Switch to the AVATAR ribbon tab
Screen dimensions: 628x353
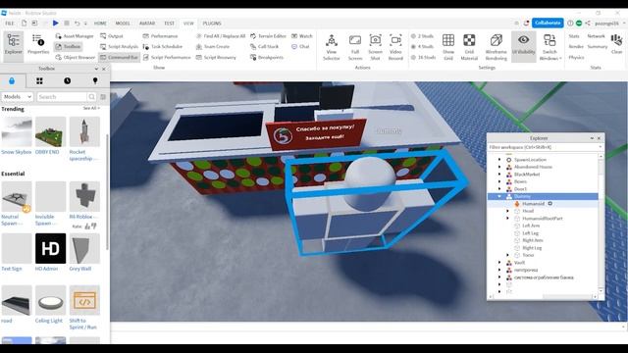[x=147, y=24]
